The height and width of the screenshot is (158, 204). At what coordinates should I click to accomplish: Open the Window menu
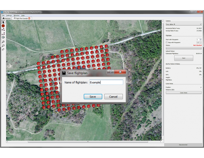16,16
